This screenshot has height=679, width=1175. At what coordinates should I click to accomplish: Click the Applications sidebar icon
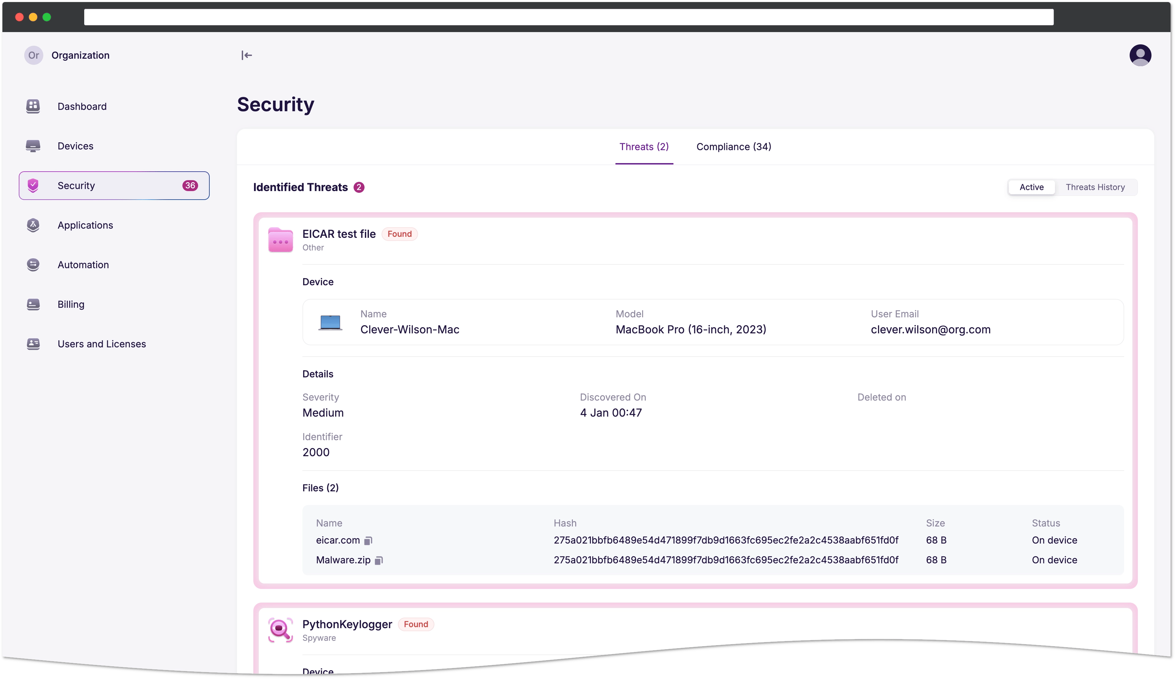(x=33, y=225)
